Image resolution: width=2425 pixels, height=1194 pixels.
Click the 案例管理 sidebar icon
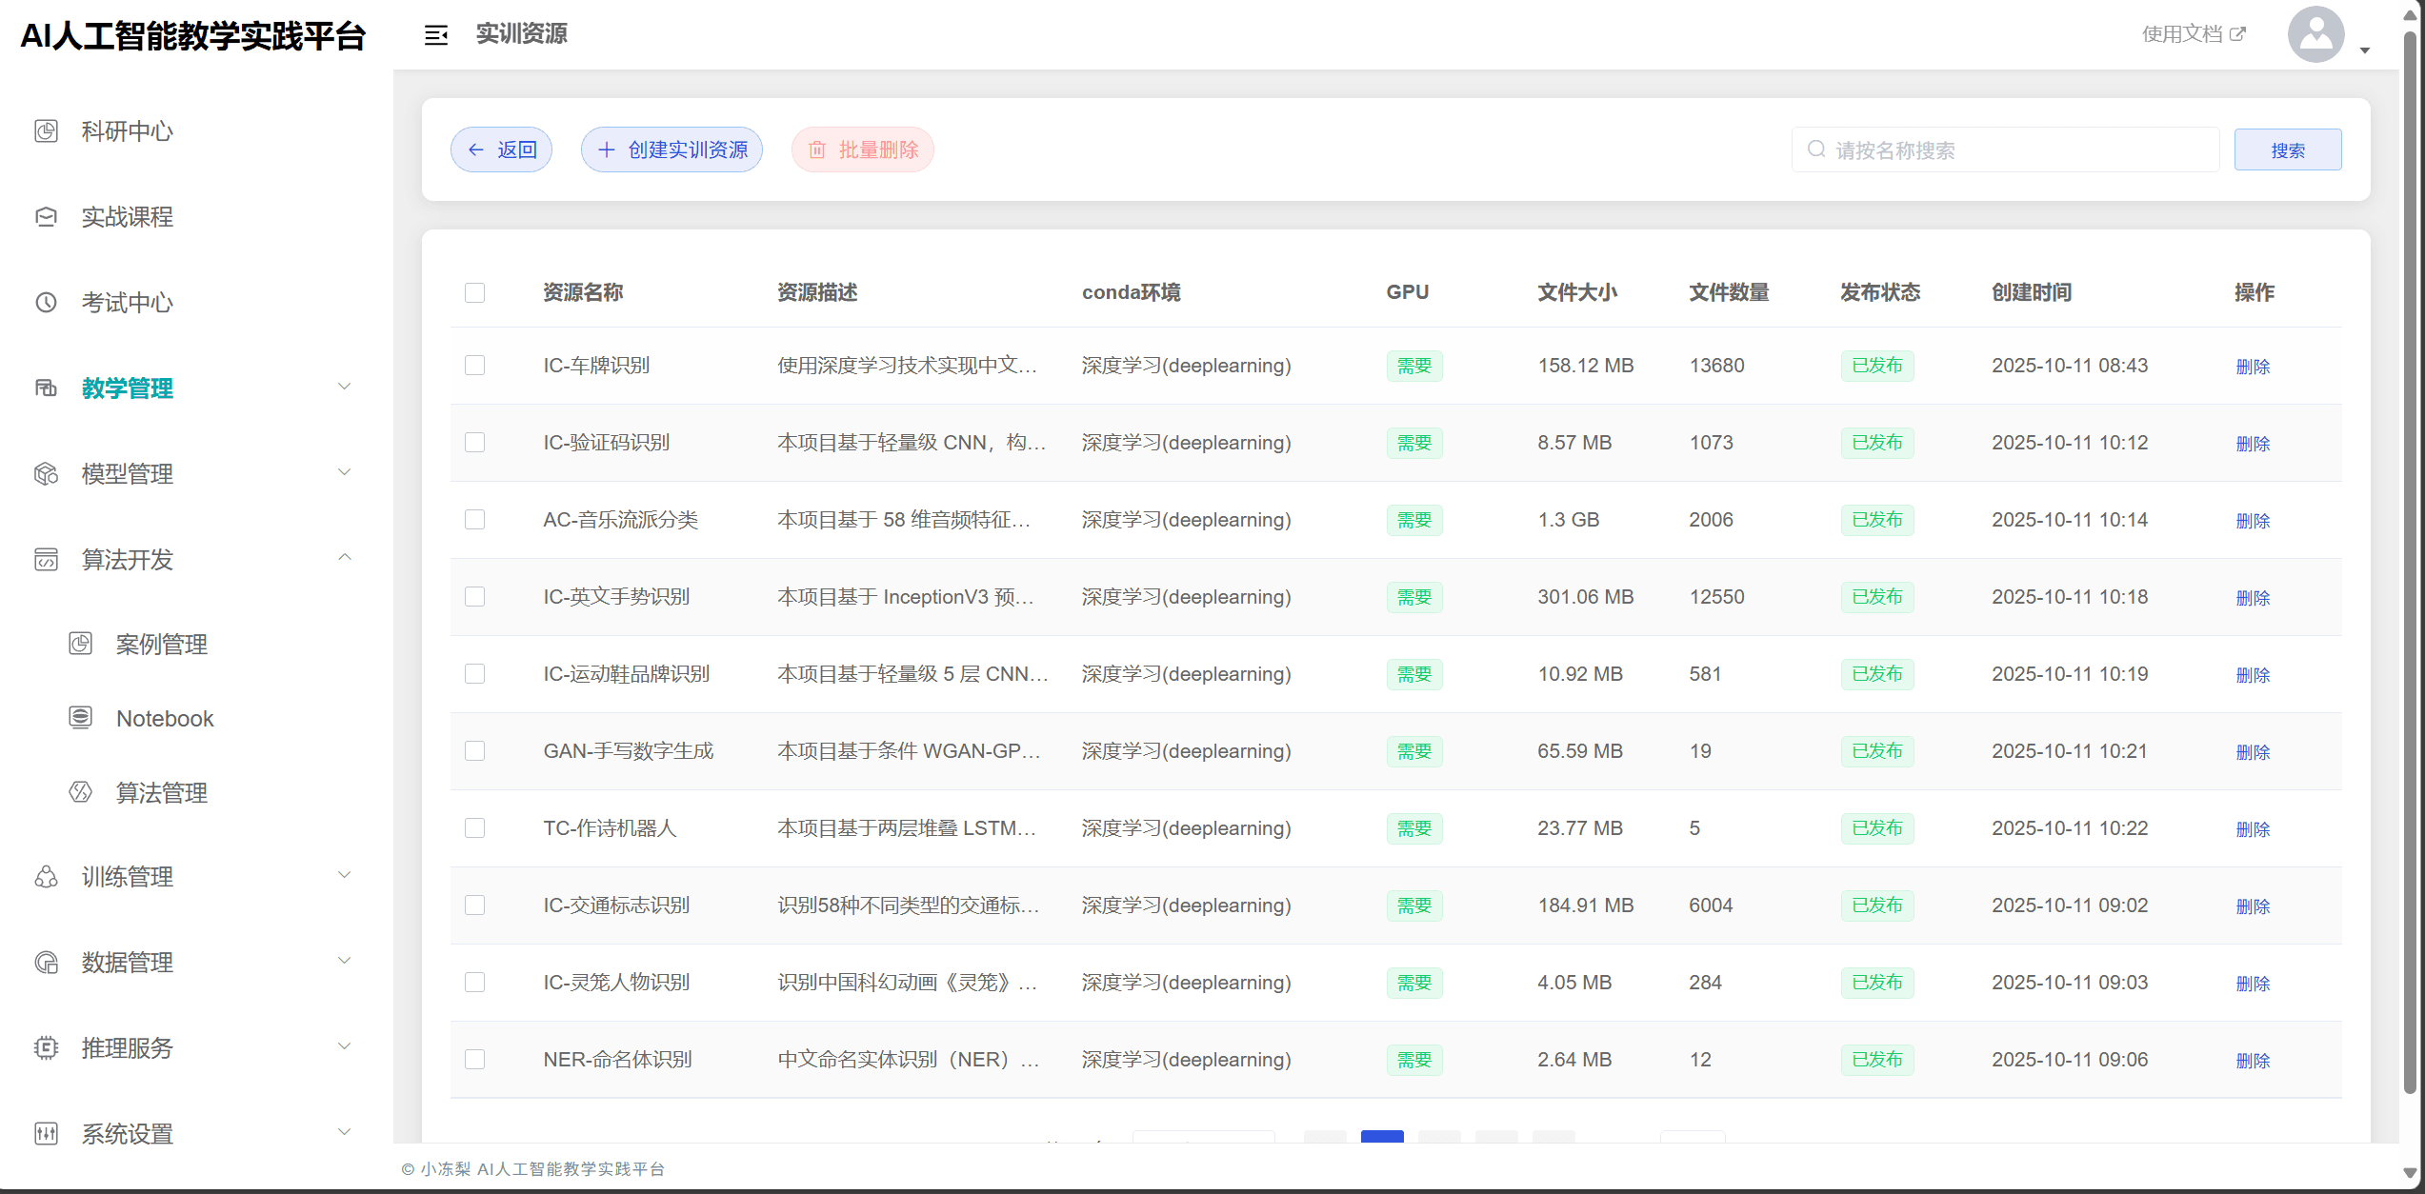[x=81, y=644]
